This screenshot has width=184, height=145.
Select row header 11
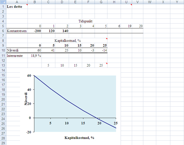3,56
